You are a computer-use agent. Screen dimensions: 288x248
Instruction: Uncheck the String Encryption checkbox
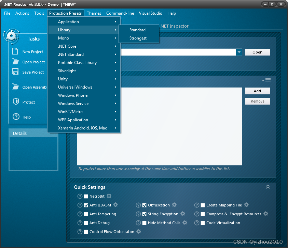[145, 214]
